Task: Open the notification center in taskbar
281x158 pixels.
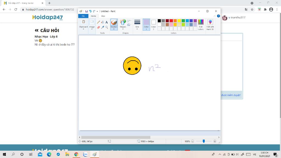Action: [276, 154]
